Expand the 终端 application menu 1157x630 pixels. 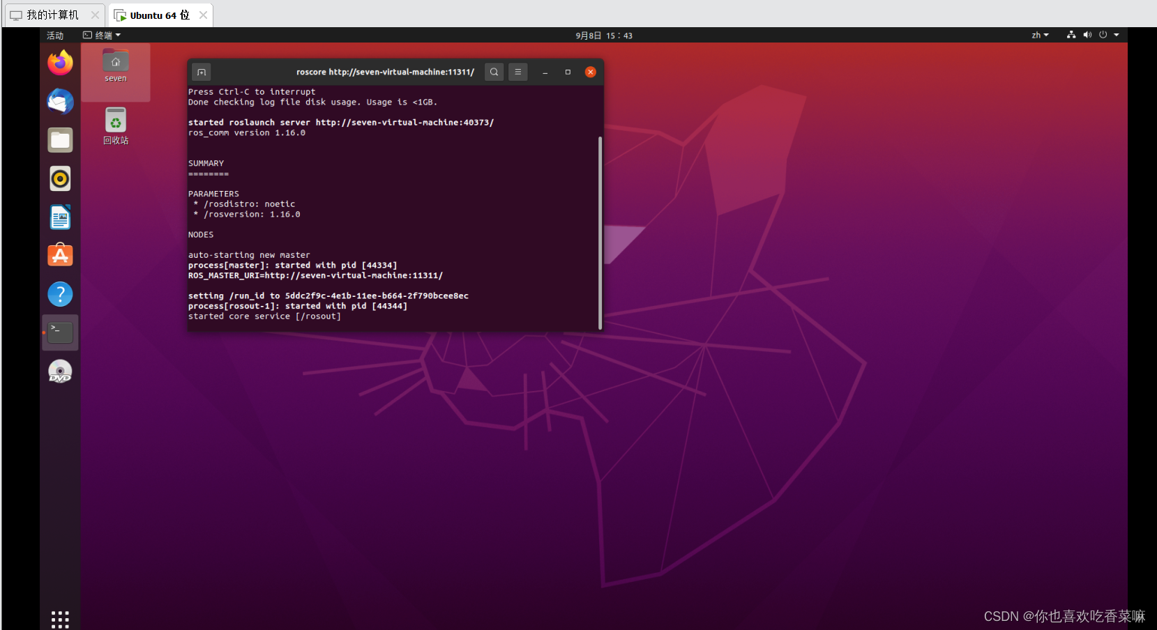click(102, 35)
